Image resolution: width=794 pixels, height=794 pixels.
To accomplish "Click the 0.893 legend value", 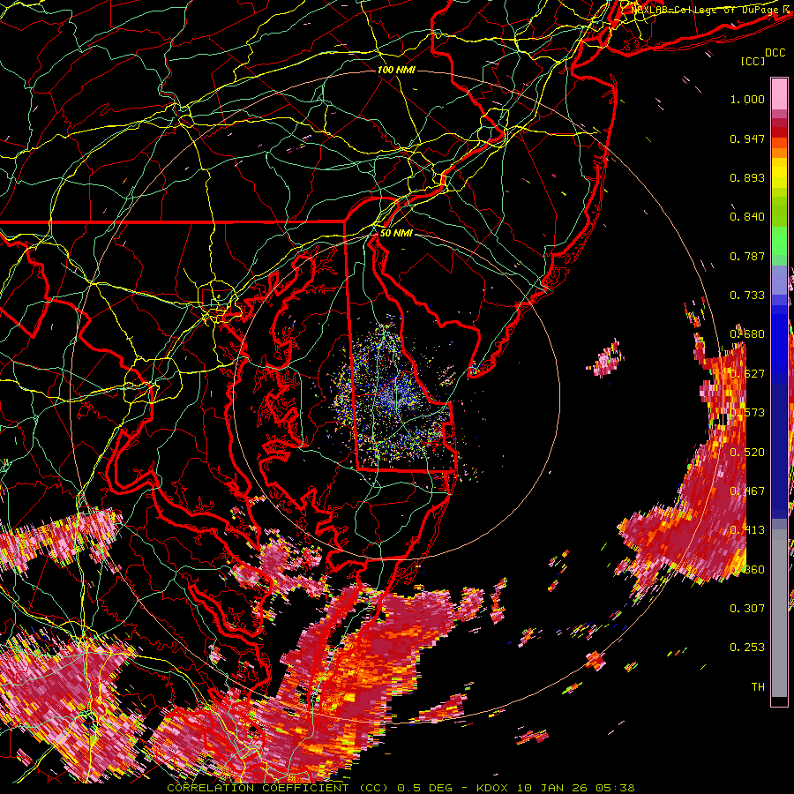I will coord(747,177).
